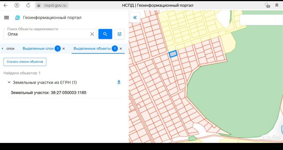The image size is (283, 150).
Task: Open the Выделенные слои tab
Action: pos(38,48)
